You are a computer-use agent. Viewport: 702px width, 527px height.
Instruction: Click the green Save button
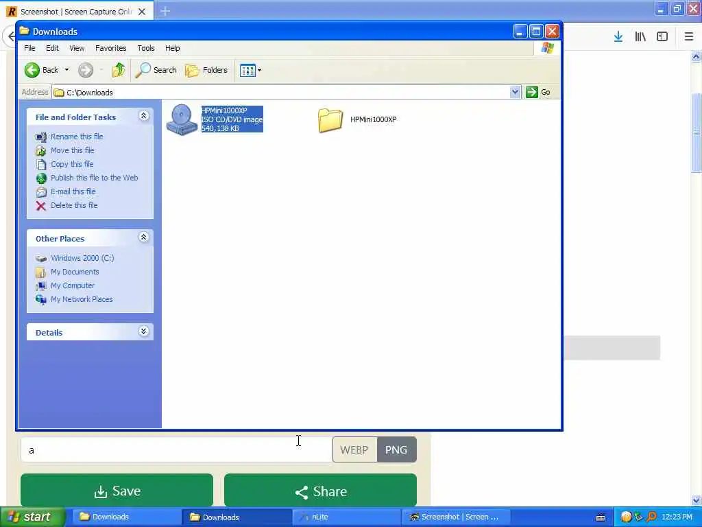point(117,491)
